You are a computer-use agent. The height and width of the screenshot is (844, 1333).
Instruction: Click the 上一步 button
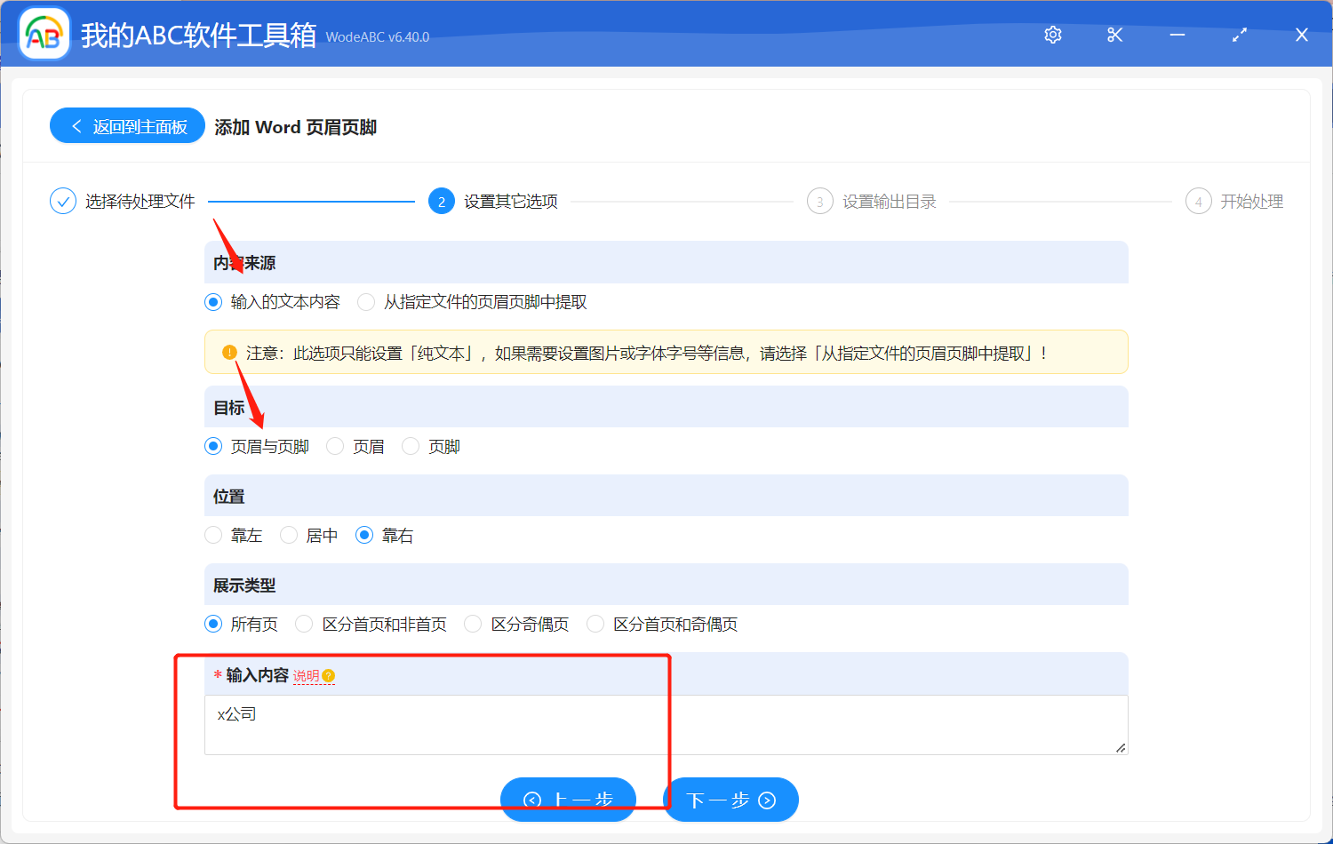568,800
